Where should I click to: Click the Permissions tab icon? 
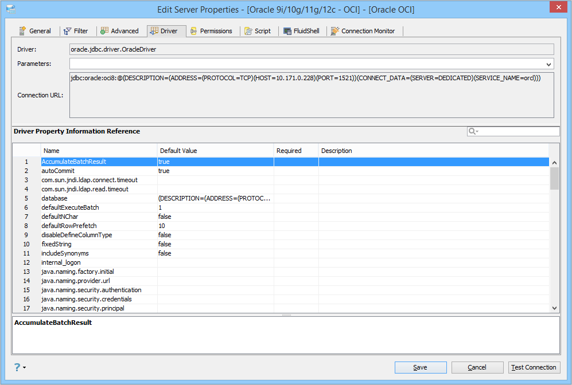pos(194,32)
